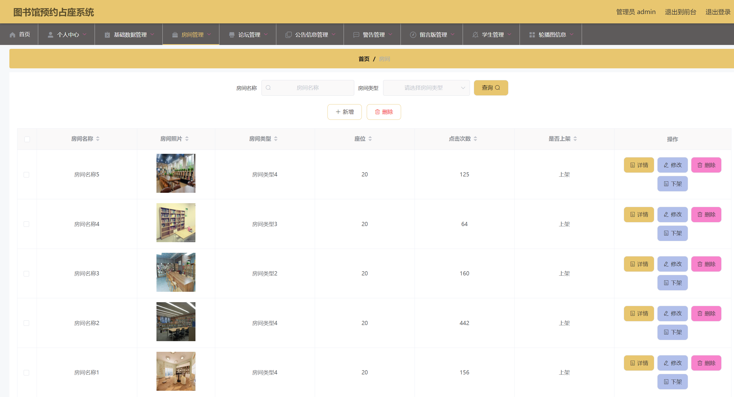This screenshot has height=397, width=734.
Task: Click the chat bubble icon beside 警告管理
Action: [x=356, y=35]
